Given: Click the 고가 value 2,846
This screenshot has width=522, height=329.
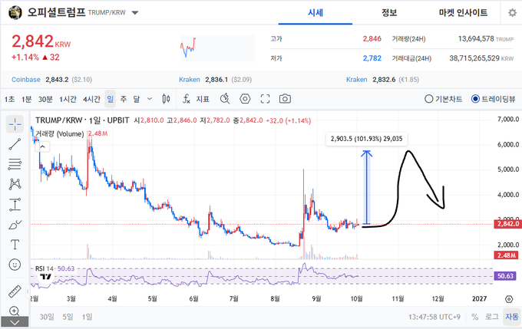Looking at the screenshot, I should click(x=372, y=38).
